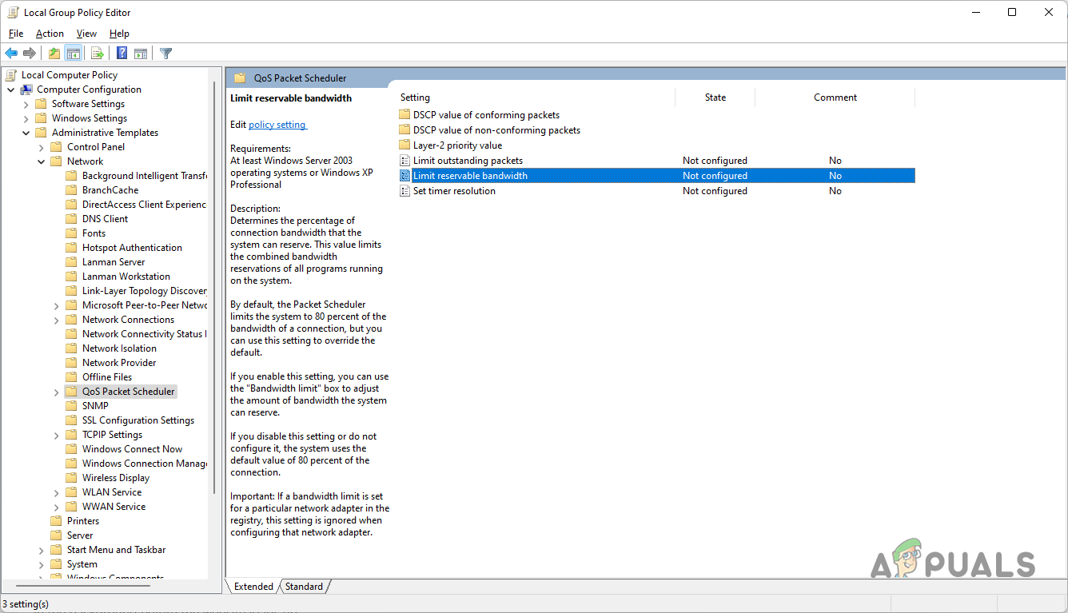Select the Set timer resolution setting name
Viewport: 1068px width, 613px height.
454,191
